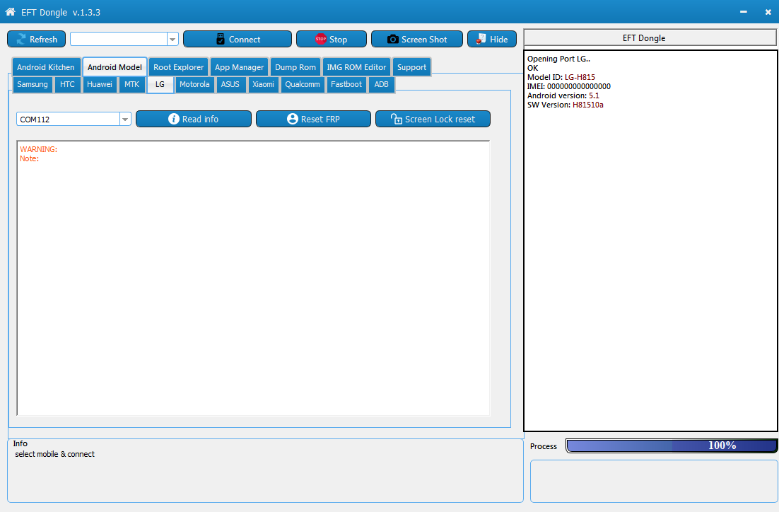Screen dimensions: 779x512
Task: Click the empty box below Process bar
Action: 654,481
